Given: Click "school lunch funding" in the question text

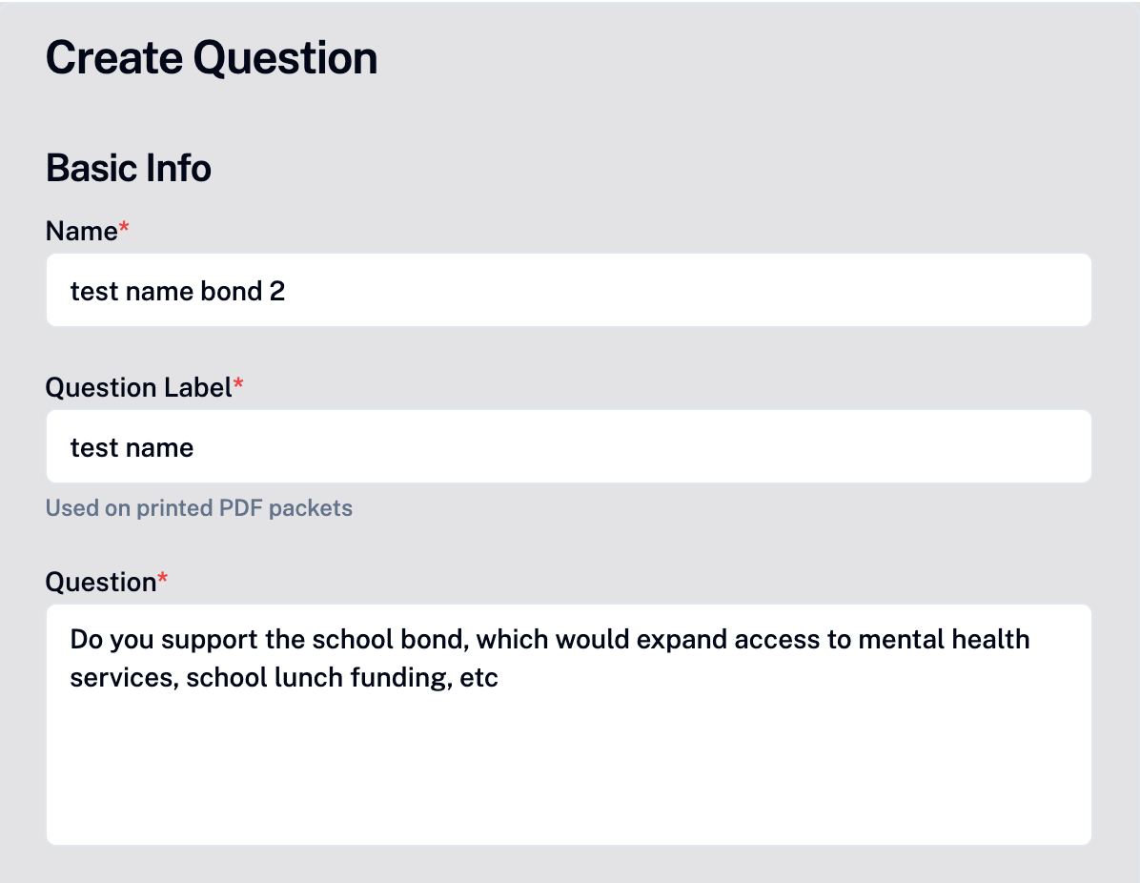Looking at the screenshot, I should click(320, 678).
